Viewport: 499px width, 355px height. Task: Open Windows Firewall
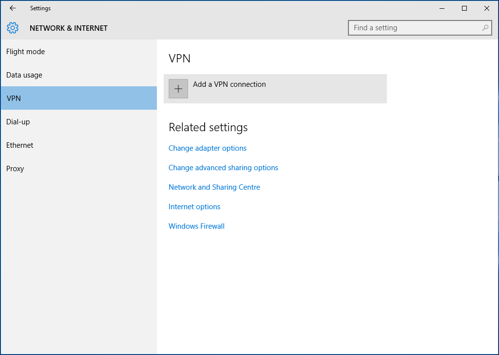(196, 226)
